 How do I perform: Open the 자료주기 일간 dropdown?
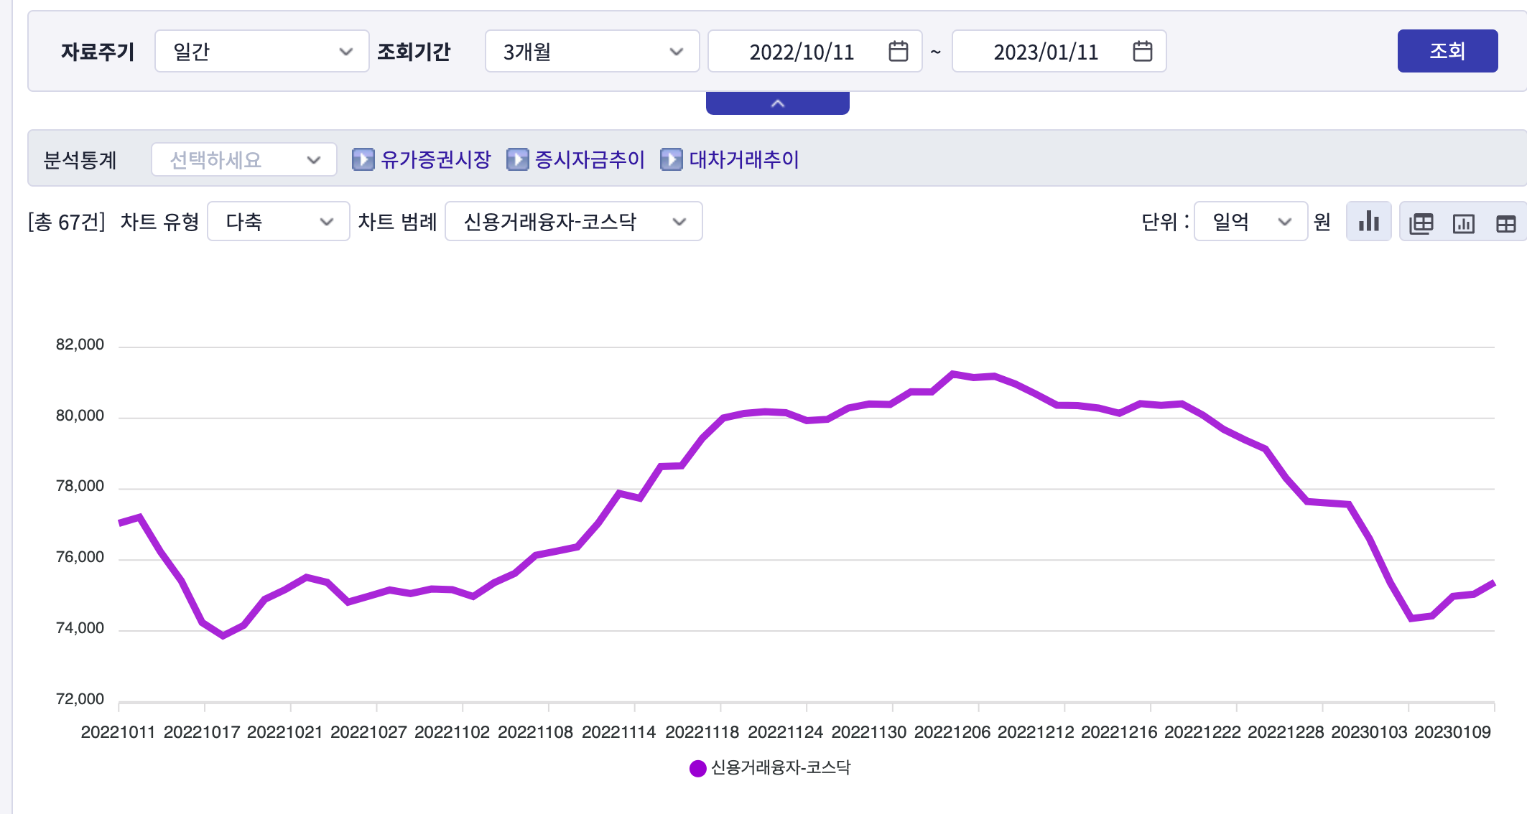pyautogui.click(x=261, y=52)
